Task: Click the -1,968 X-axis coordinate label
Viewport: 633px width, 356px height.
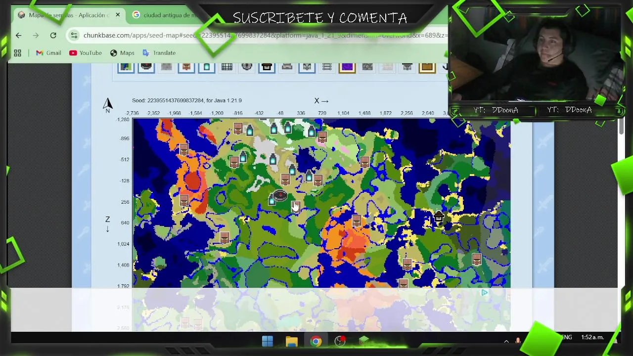Action: pos(175,113)
